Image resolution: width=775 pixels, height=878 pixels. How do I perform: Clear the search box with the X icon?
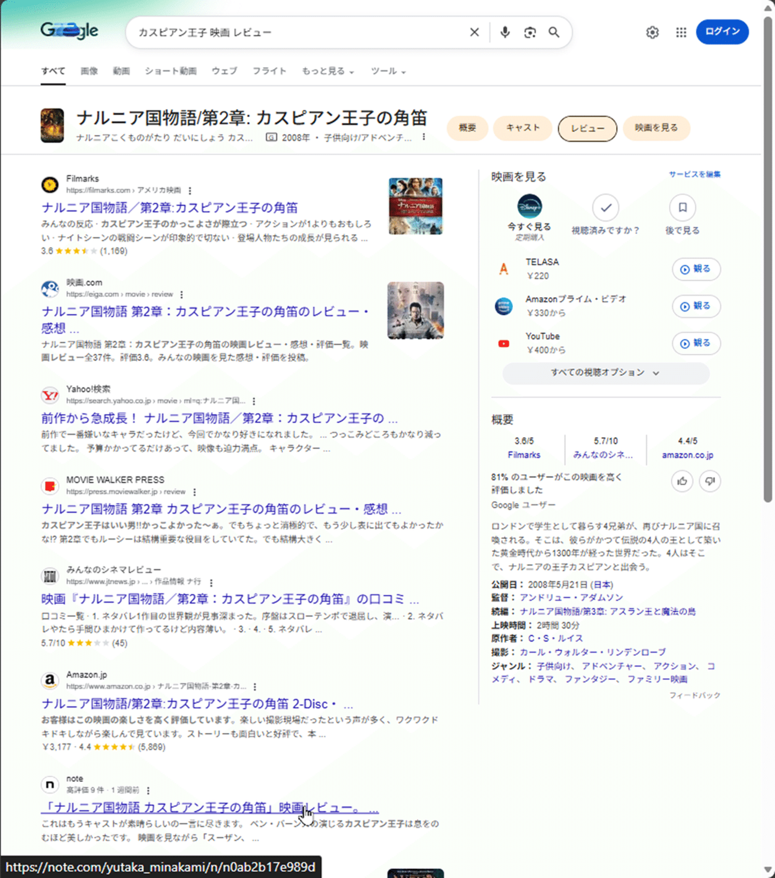click(474, 32)
